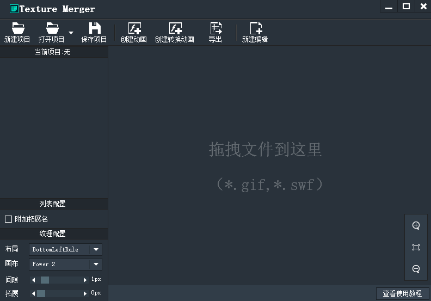The height and width of the screenshot is (301, 431).
Task: Click the 当前项目:无 header label
Action: [54, 52]
